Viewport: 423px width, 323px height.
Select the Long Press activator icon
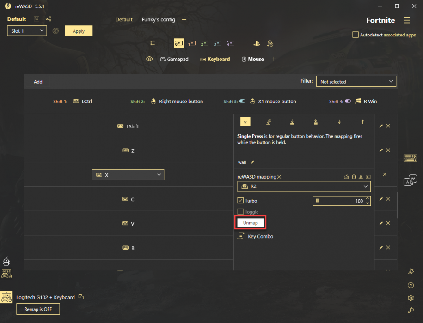[269, 122]
